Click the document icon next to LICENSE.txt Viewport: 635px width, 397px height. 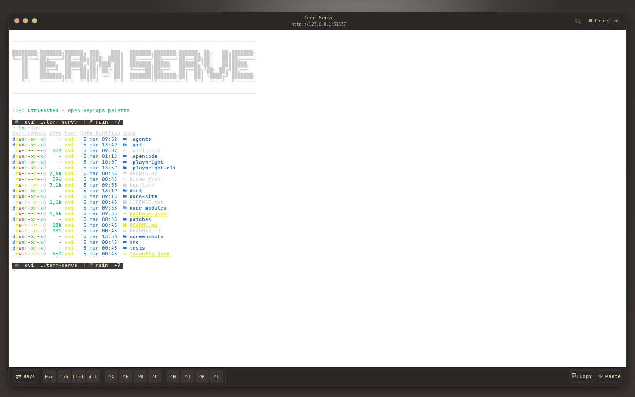(125, 202)
